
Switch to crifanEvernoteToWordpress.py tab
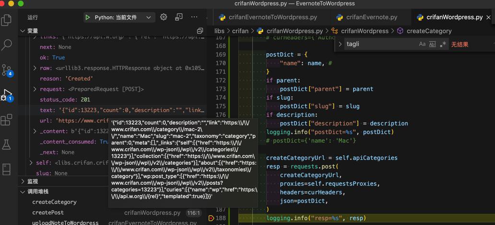pos(268,17)
